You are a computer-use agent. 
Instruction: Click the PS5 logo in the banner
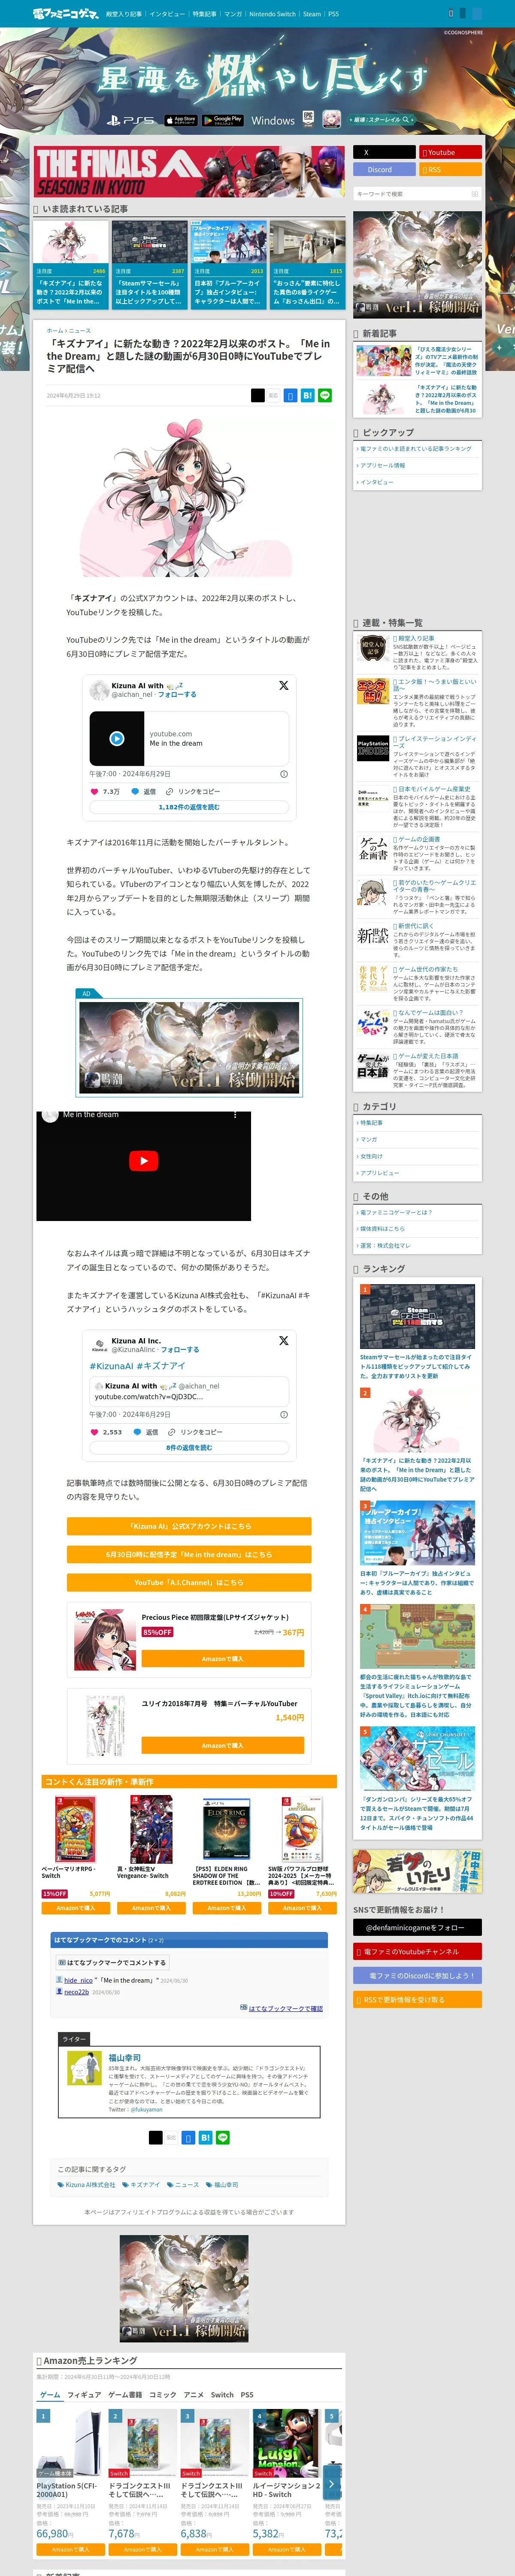coord(131,120)
